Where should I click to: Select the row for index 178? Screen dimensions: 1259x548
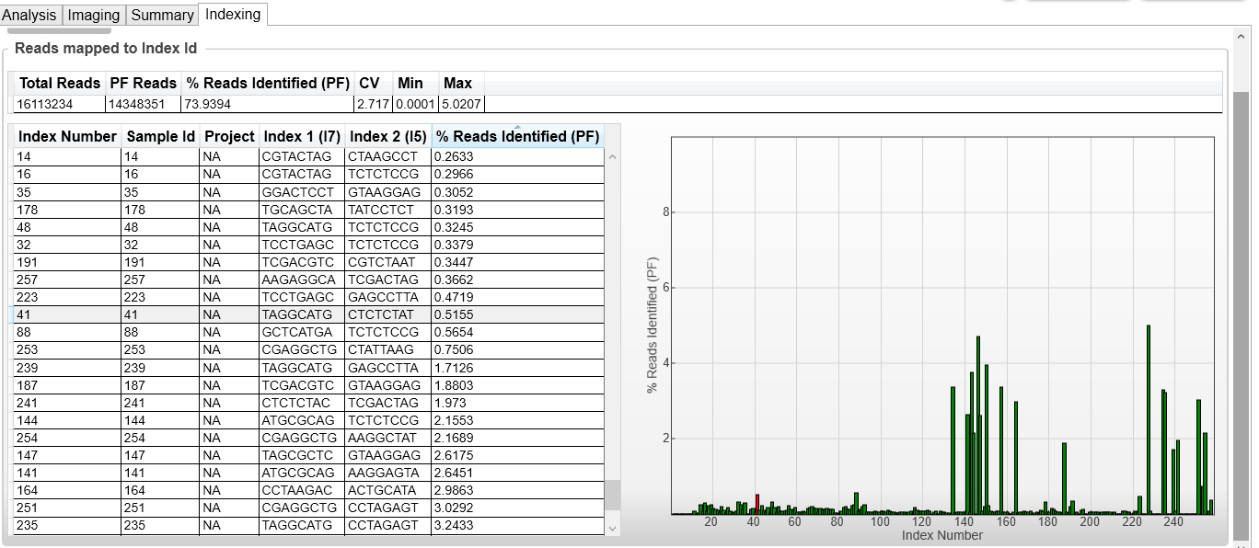pos(308,210)
